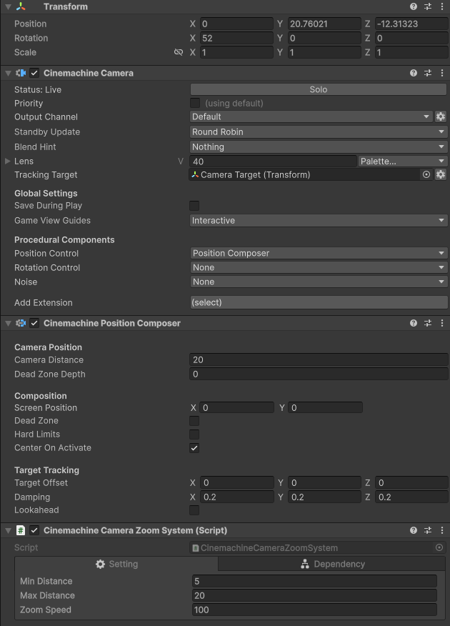Open Position Composer help icon

[x=414, y=323]
